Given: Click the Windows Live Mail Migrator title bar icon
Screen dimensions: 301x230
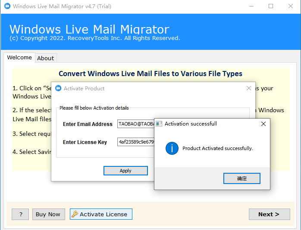Looking at the screenshot, I should click(7, 6).
